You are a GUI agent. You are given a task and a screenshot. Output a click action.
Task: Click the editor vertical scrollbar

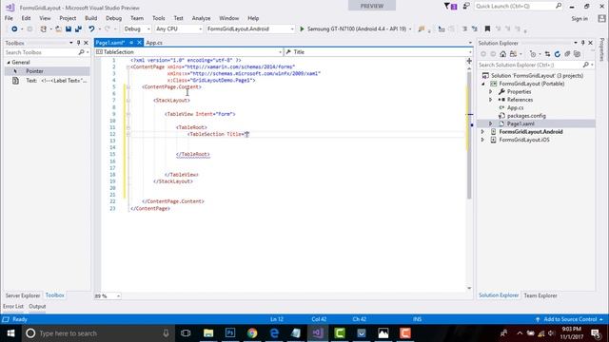tap(469, 136)
